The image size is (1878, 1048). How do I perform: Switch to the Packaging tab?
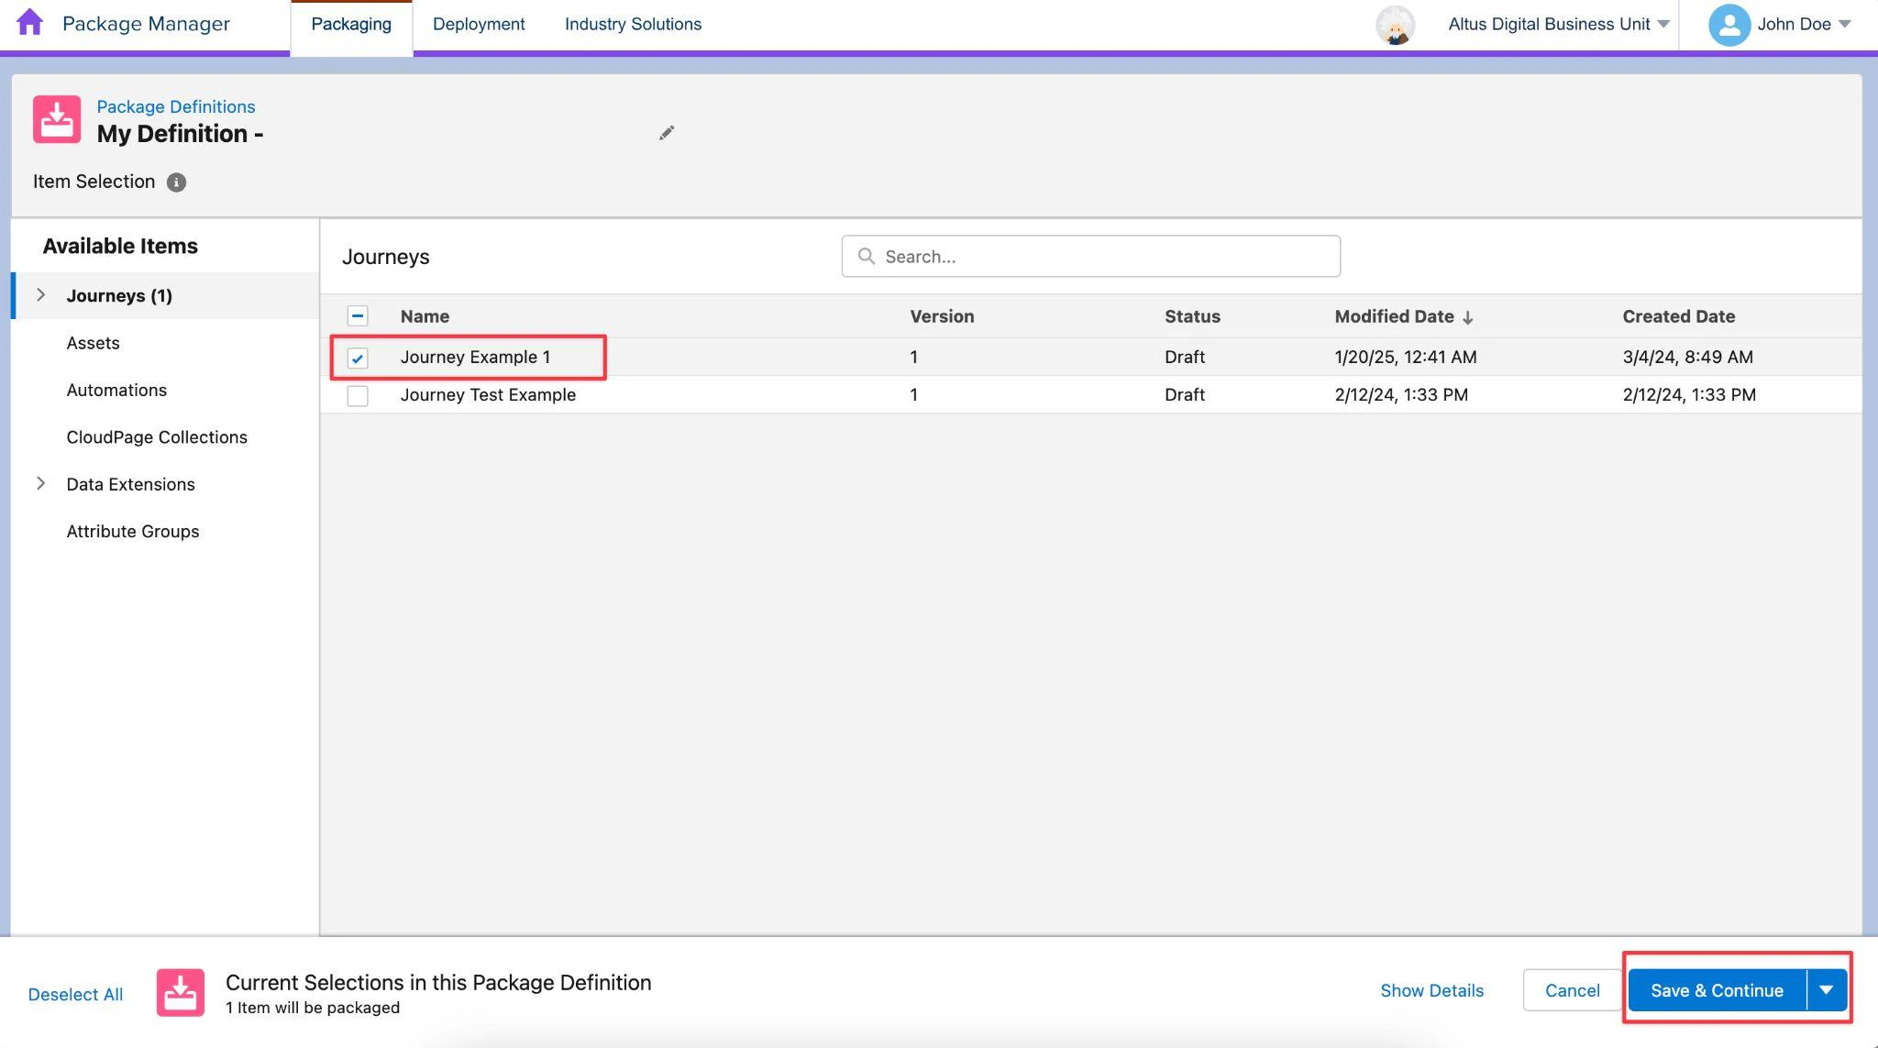click(x=351, y=25)
